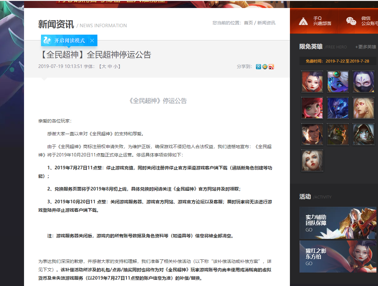Set font size to 小
Image resolution: width=378 pixels, height=286 pixels.
click(116, 66)
